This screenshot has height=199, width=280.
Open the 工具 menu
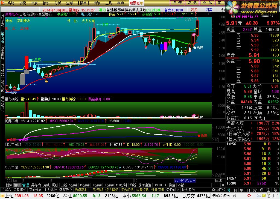click(x=109, y=3)
